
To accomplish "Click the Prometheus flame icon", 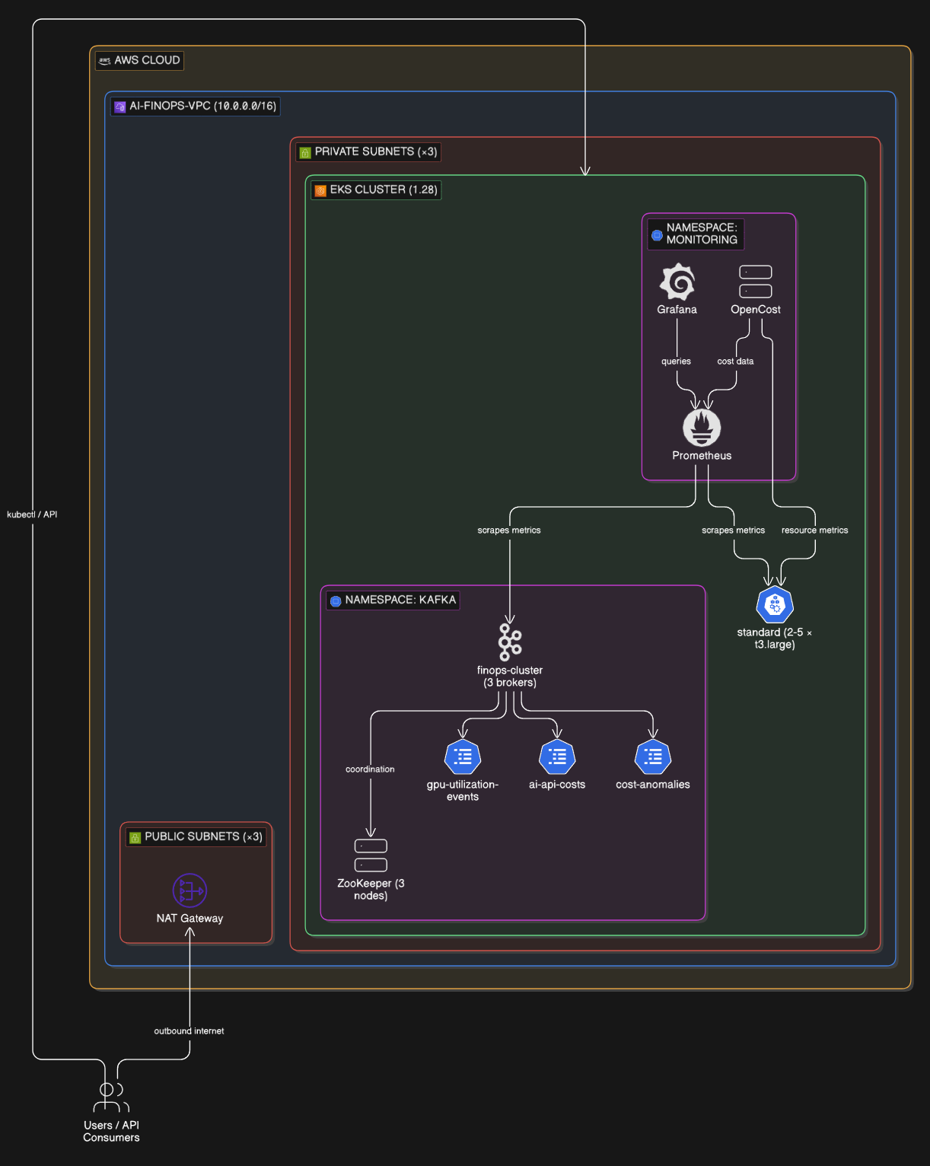I will point(702,428).
